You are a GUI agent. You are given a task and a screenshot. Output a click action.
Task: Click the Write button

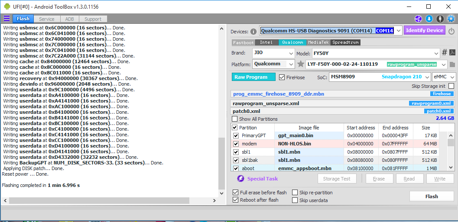click(x=440, y=179)
